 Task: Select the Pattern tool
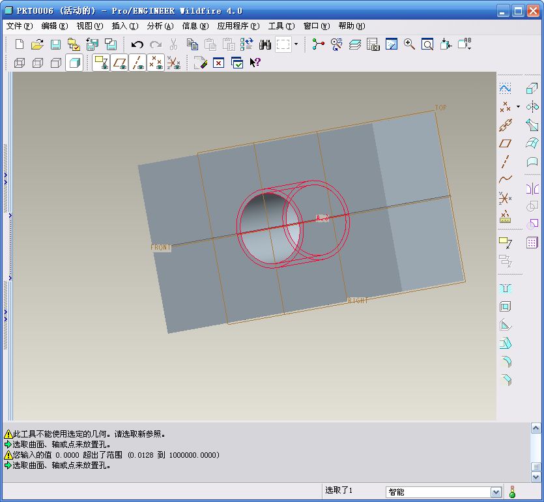tap(532, 243)
